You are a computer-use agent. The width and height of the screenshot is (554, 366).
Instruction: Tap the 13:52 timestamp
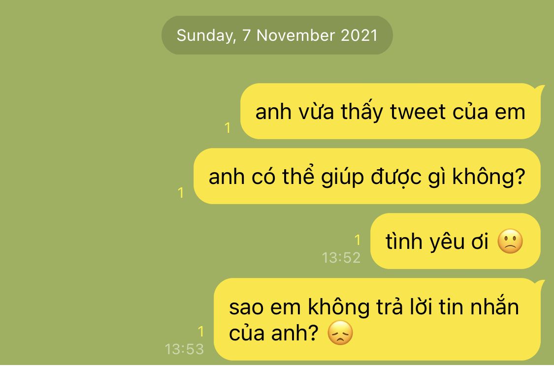[341, 258]
